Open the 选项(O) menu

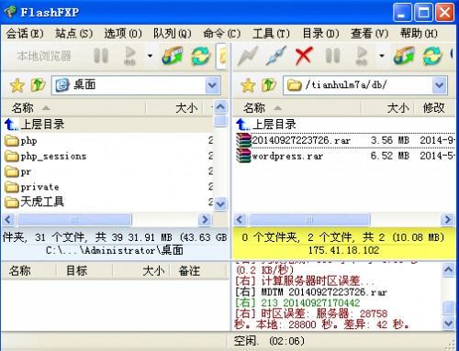pyautogui.click(x=123, y=33)
